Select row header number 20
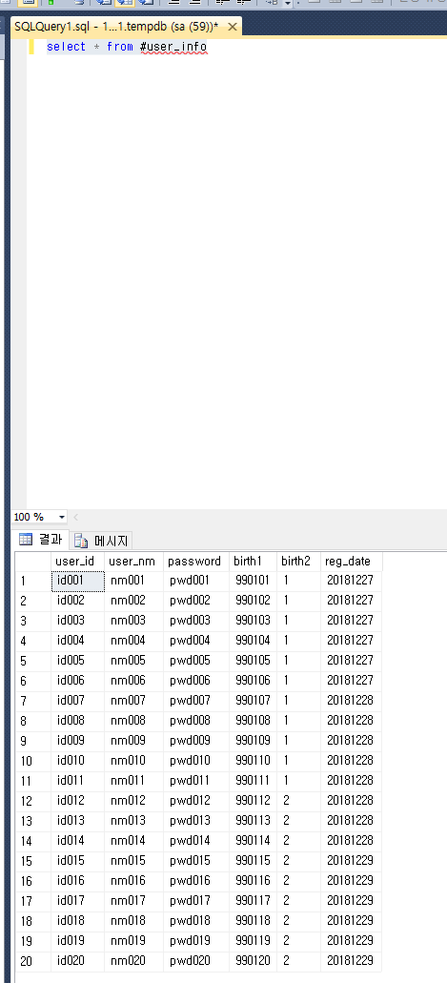The width and height of the screenshot is (447, 983). pyautogui.click(x=32, y=961)
